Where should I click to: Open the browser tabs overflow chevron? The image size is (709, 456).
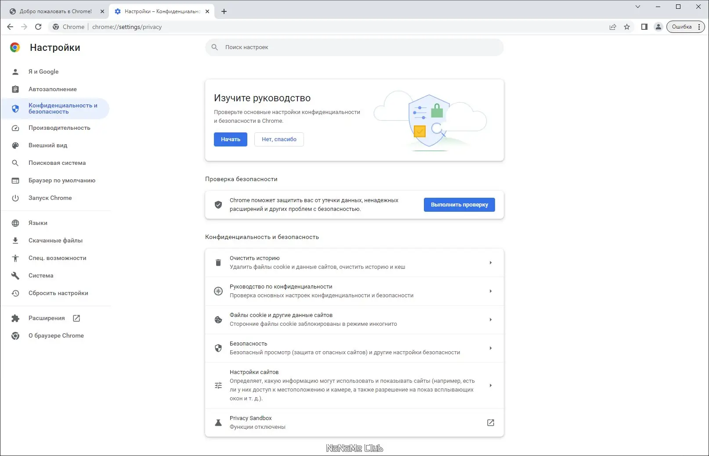pyautogui.click(x=637, y=7)
